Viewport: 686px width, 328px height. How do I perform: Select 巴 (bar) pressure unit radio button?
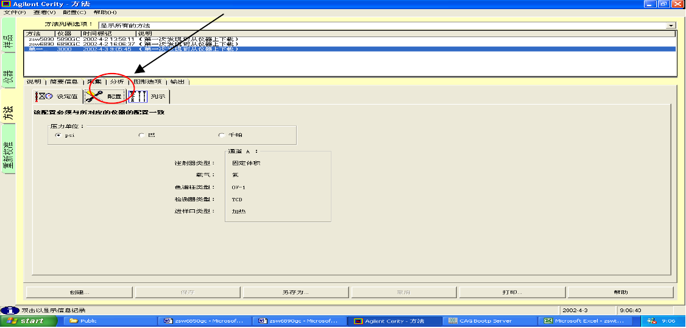click(x=141, y=135)
